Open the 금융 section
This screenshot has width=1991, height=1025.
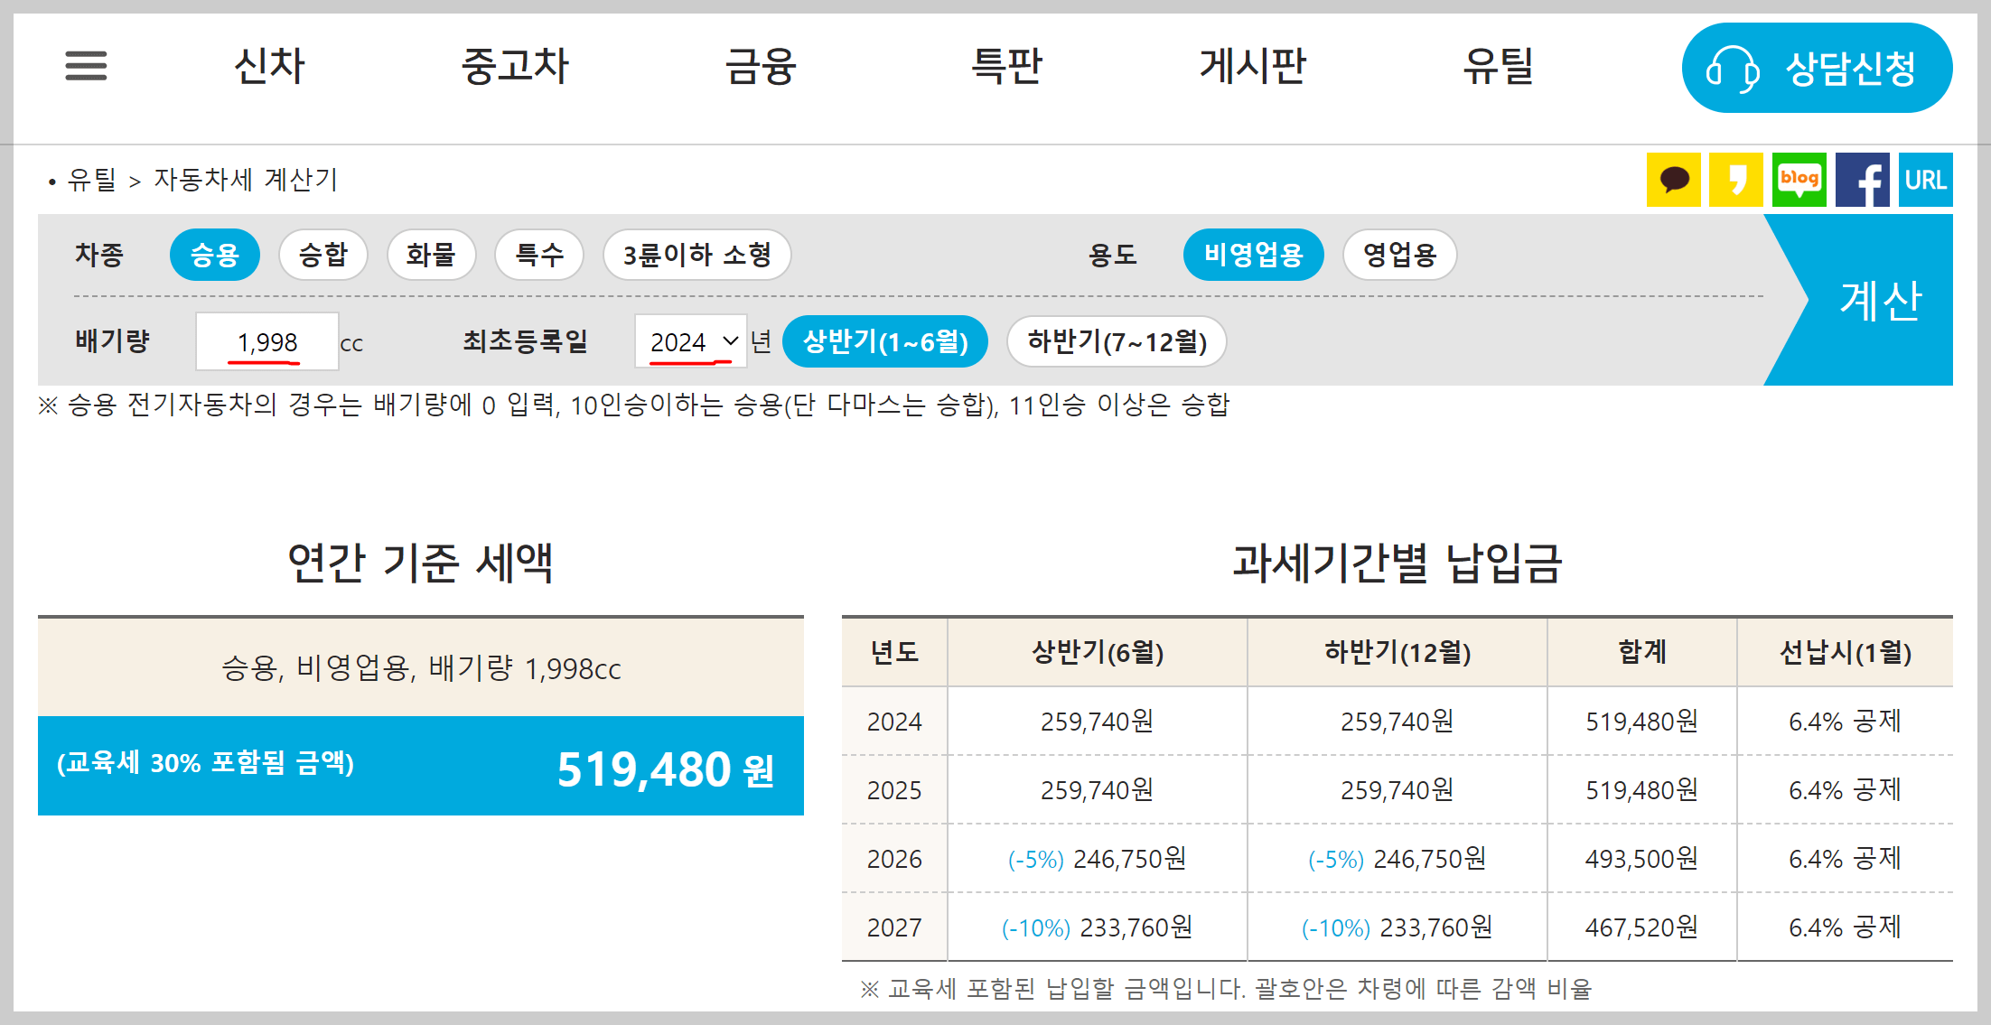tap(762, 65)
